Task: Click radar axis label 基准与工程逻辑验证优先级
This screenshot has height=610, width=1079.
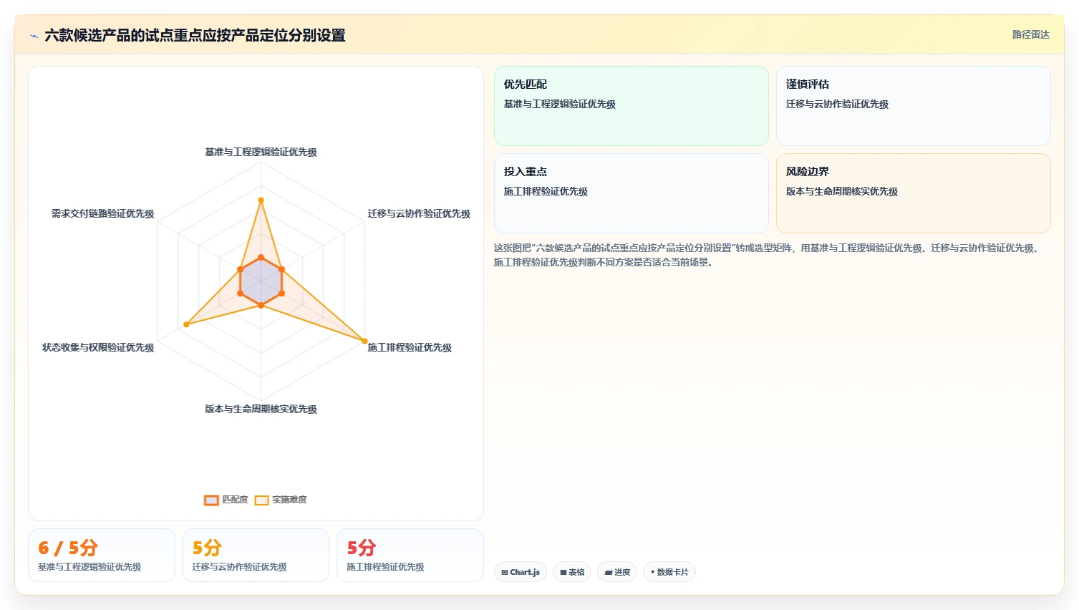Action: (x=261, y=152)
